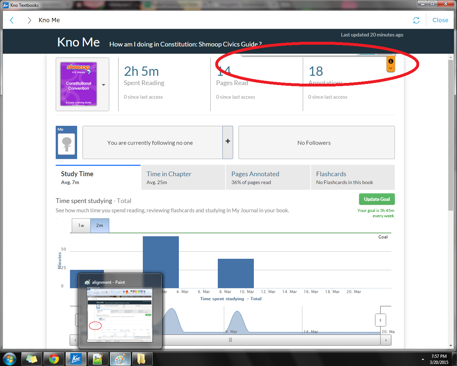Open the orange info tab
The width and height of the screenshot is (457, 366).
tap(391, 64)
